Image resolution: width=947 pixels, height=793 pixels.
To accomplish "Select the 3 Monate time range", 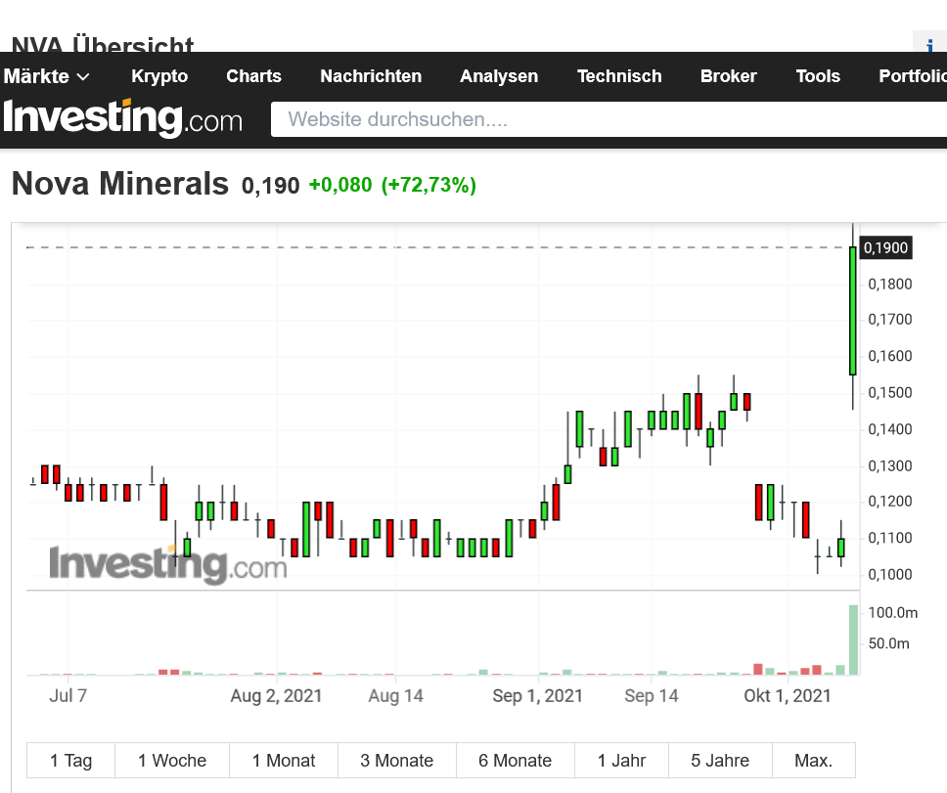I will click(x=397, y=761).
